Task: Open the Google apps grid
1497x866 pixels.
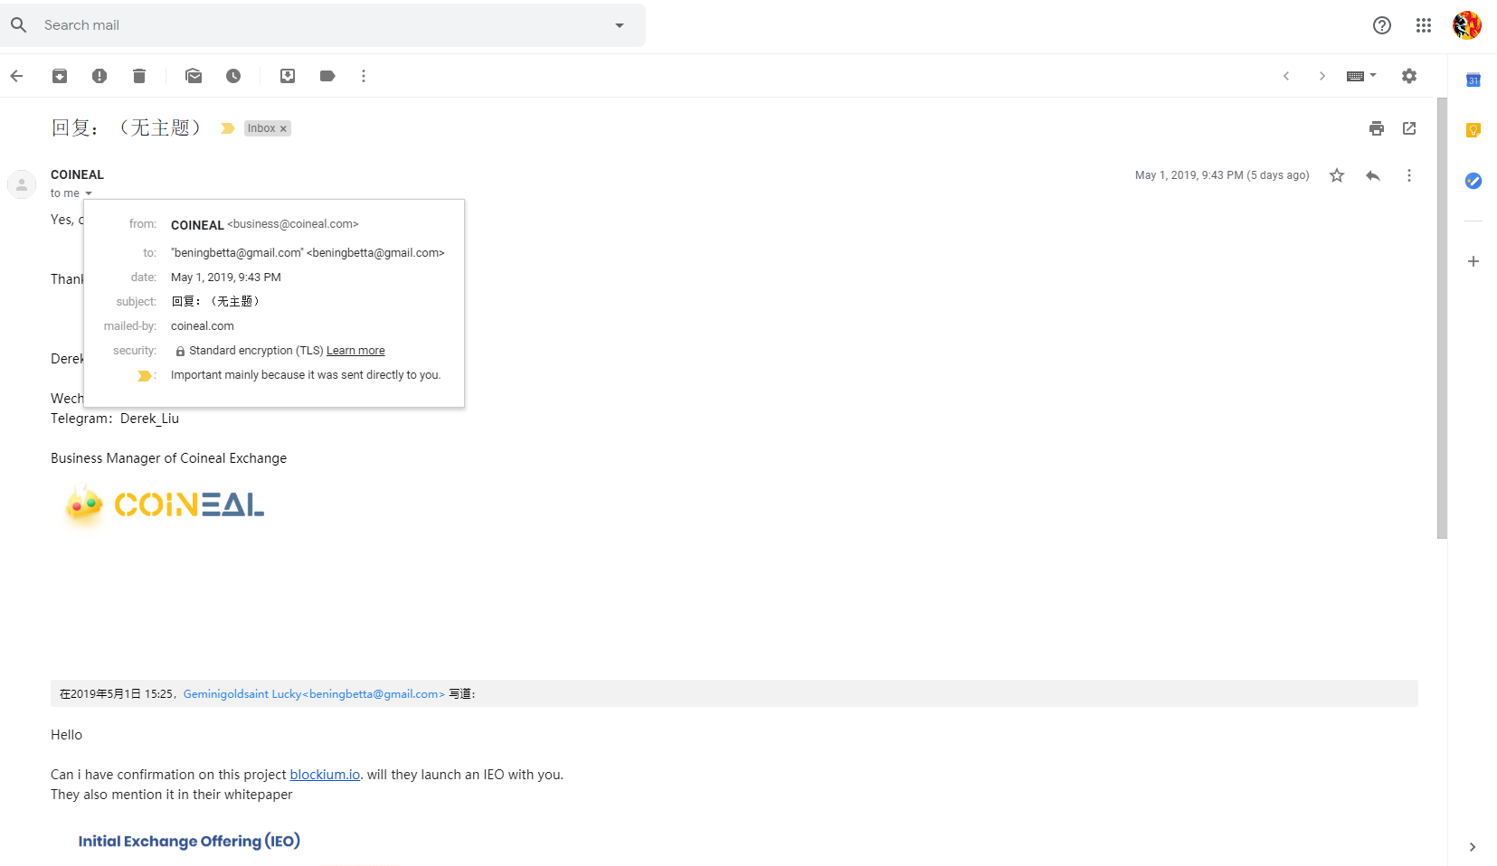Action: (1424, 25)
